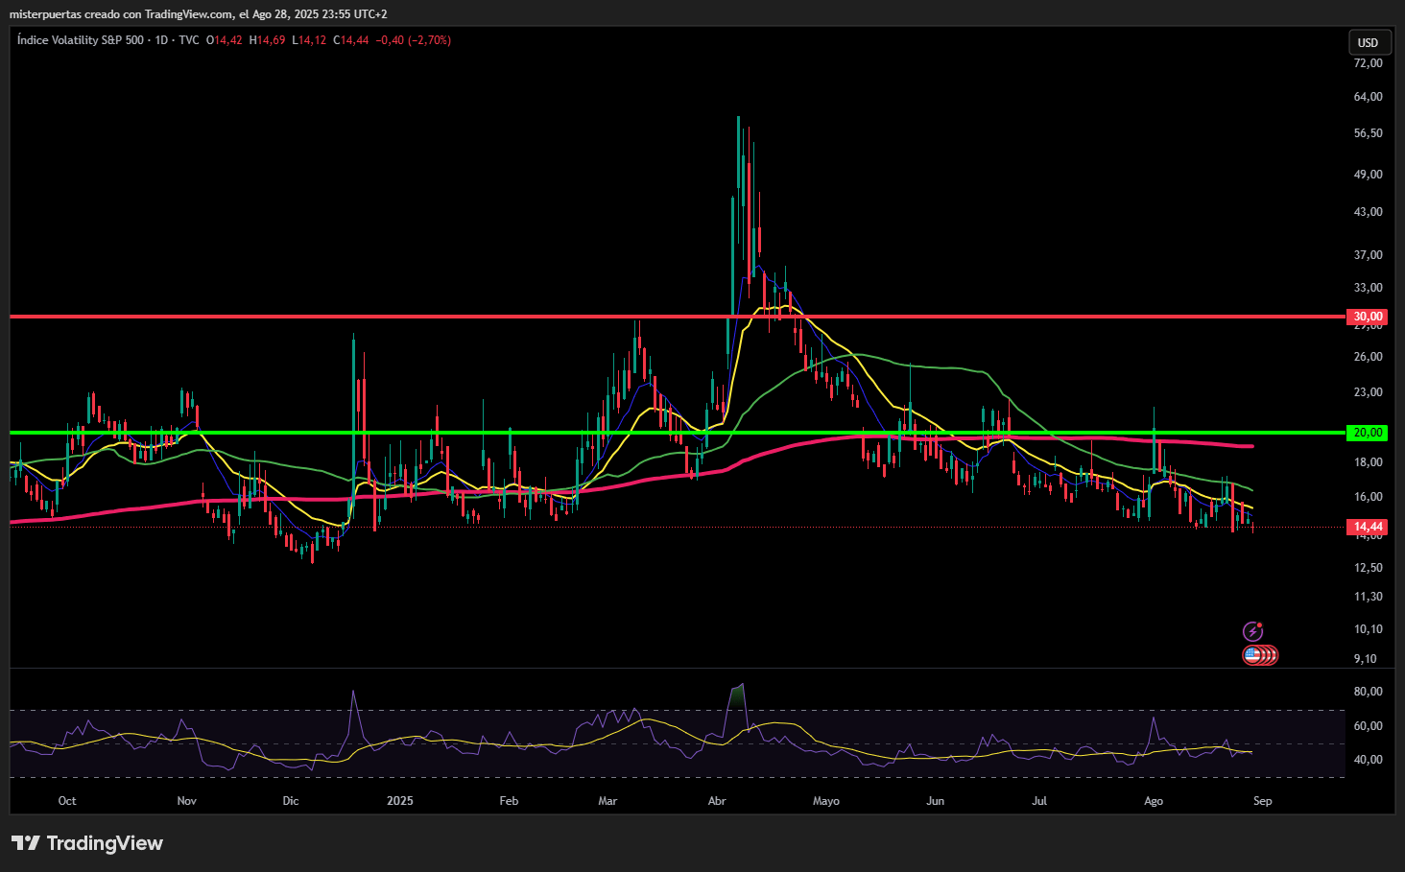Click the TradingView logo at bottom left
The image size is (1405, 872).
(87, 843)
